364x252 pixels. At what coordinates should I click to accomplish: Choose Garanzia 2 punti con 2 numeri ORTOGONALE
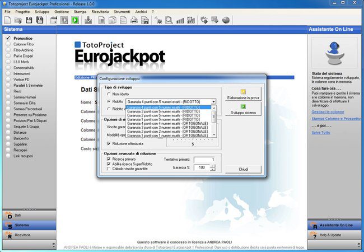[169, 132]
